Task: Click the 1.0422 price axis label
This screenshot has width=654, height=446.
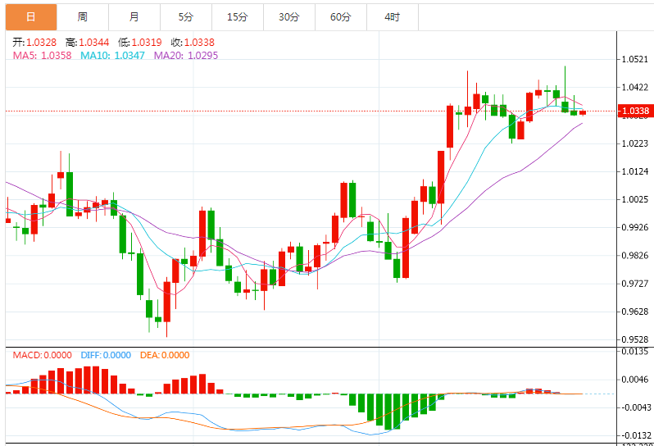Action: click(x=635, y=87)
